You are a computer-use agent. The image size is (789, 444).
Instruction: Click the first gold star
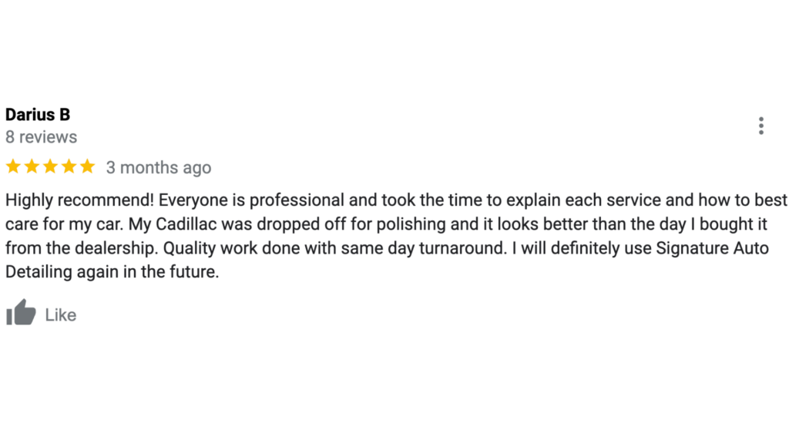(x=14, y=166)
